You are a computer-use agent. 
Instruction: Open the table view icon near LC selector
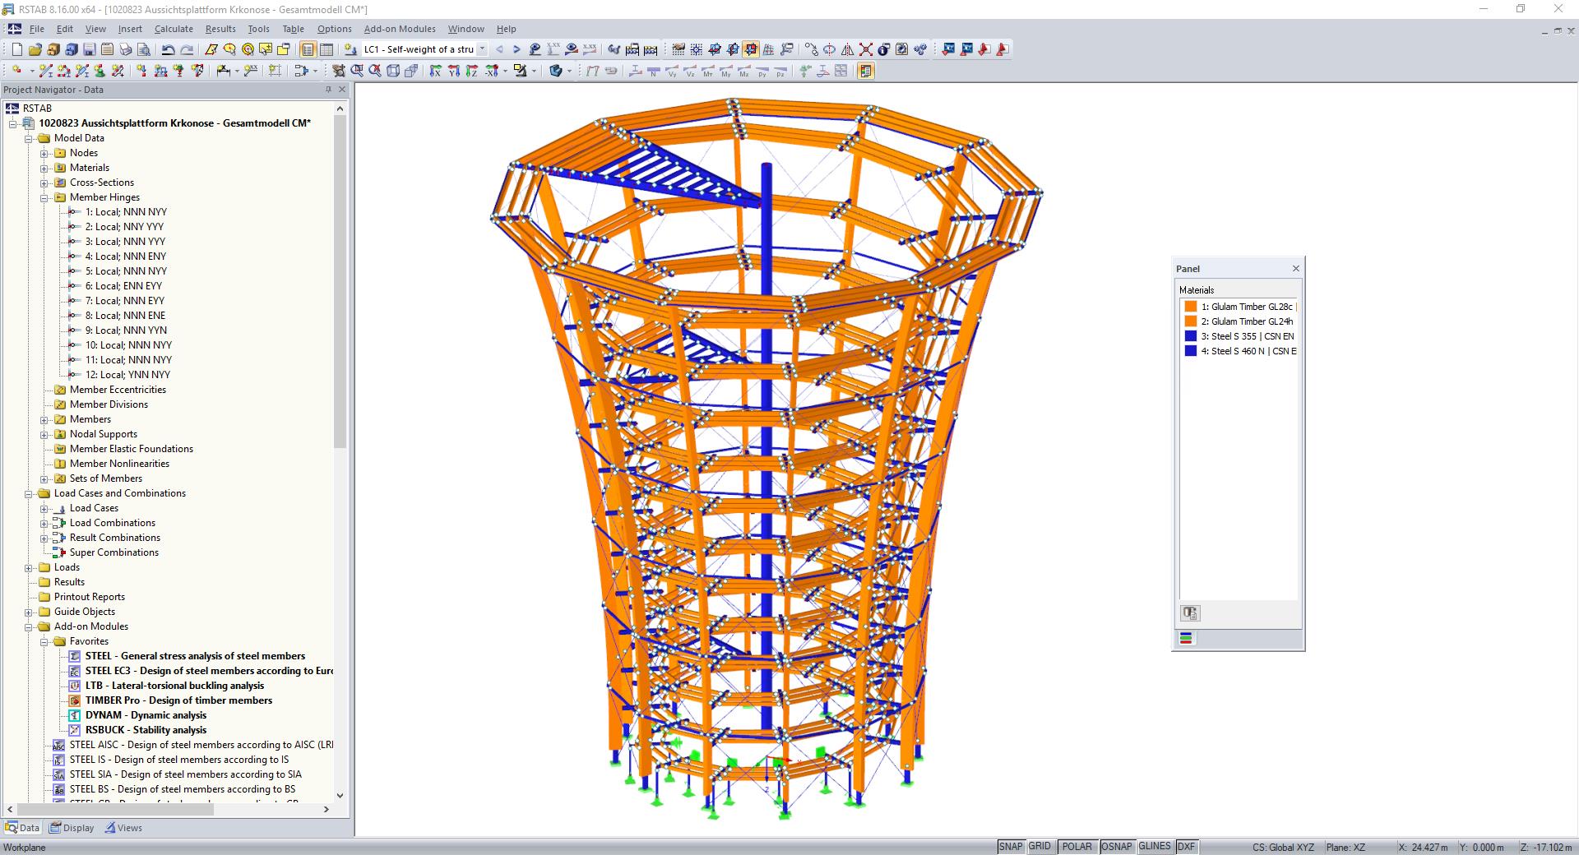tap(326, 49)
